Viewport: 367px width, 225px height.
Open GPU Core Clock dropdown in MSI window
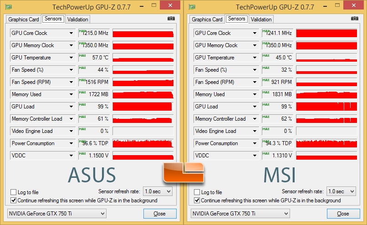tap(226, 33)
